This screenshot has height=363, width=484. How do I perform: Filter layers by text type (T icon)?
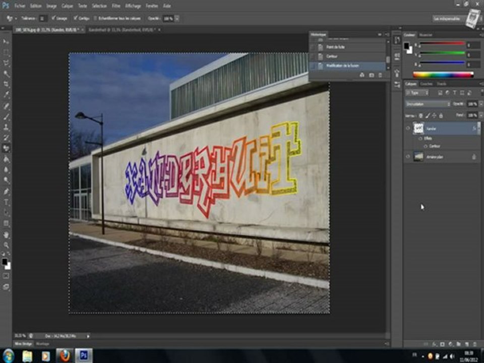[455, 93]
